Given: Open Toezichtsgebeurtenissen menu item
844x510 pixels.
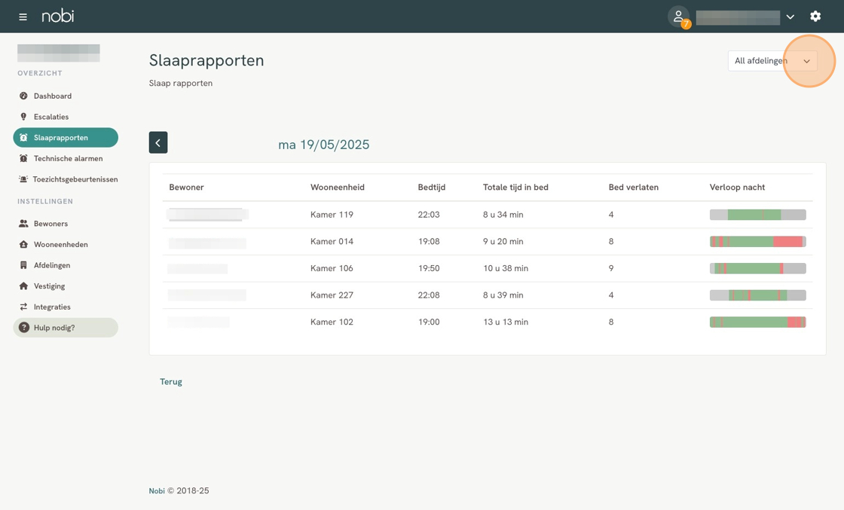Looking at the screenshot, I should pos(75,179).
